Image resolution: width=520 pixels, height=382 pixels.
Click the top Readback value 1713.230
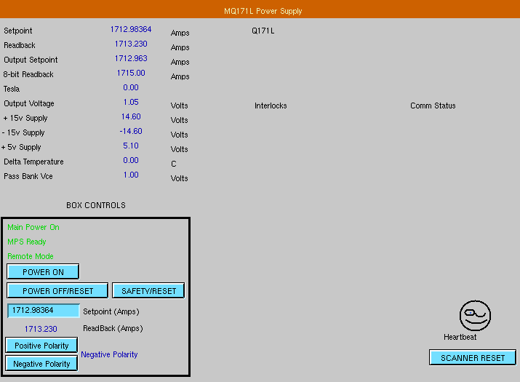[131, 44]
